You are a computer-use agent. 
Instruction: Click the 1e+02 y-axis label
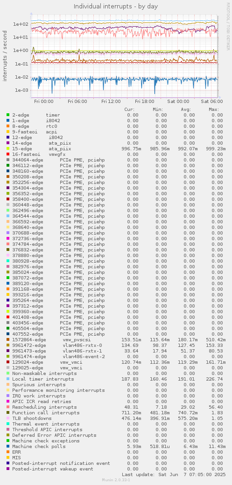21,24
